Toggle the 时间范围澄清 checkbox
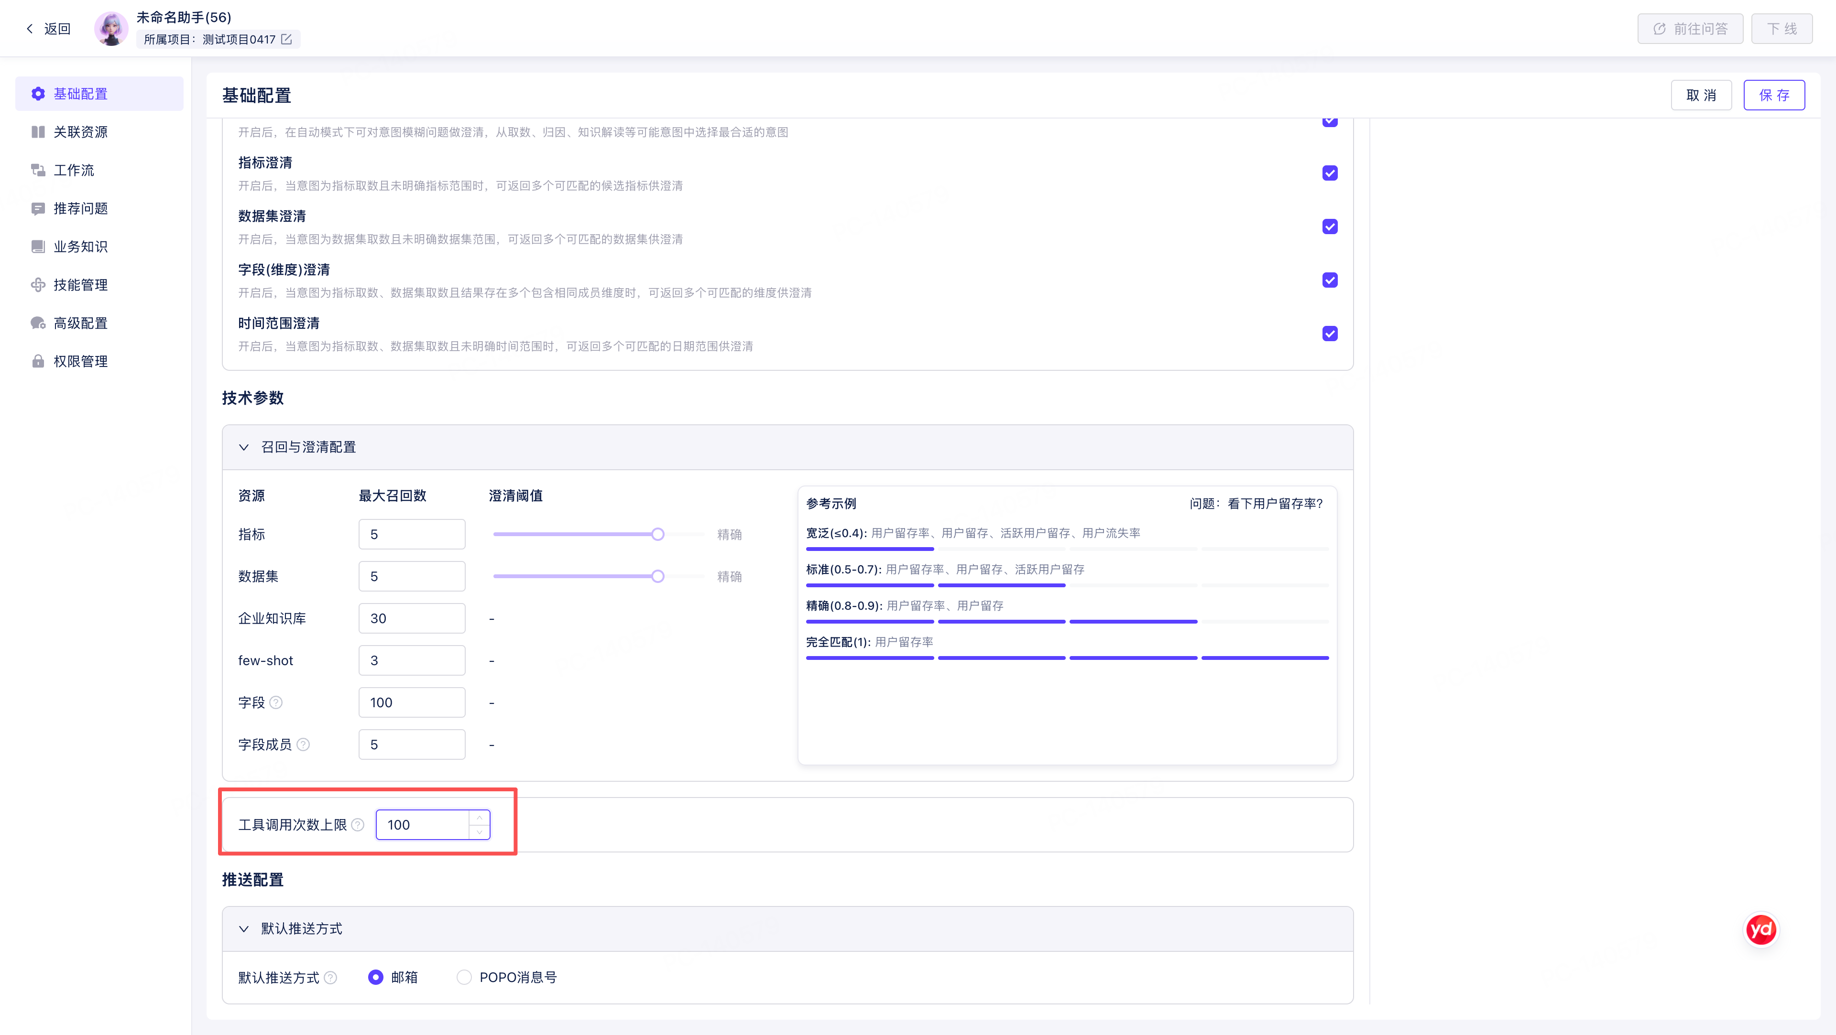 pos(1330,334)
